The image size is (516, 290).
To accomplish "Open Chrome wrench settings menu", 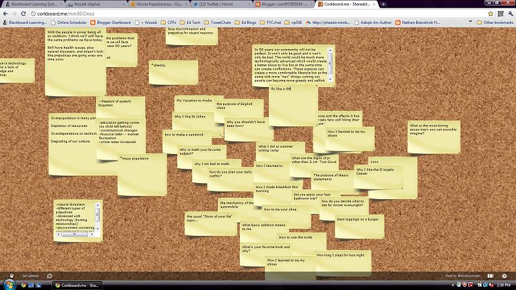I will click(x=510, y=14).
